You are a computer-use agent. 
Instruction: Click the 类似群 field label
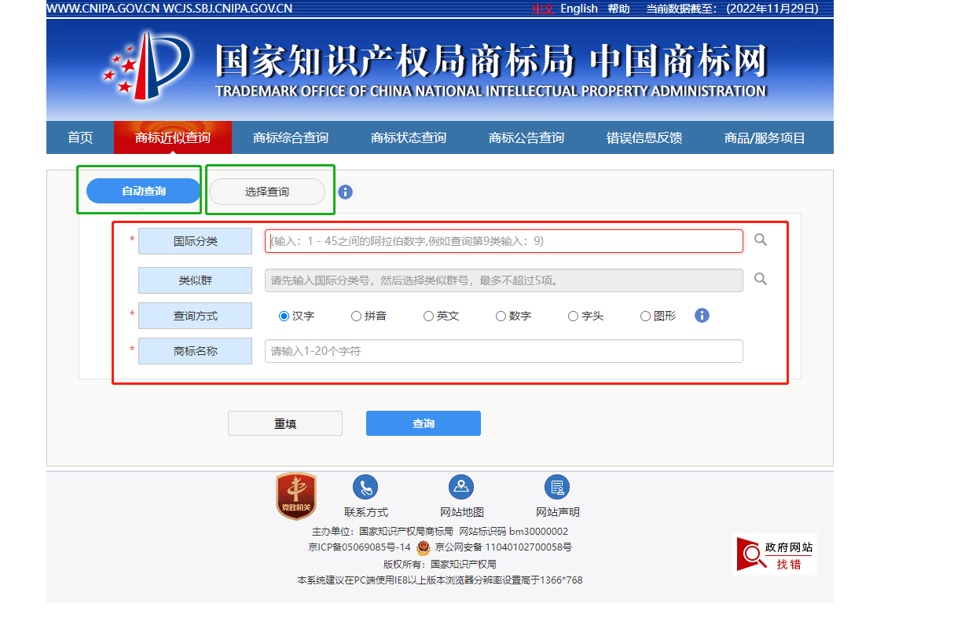195,280
